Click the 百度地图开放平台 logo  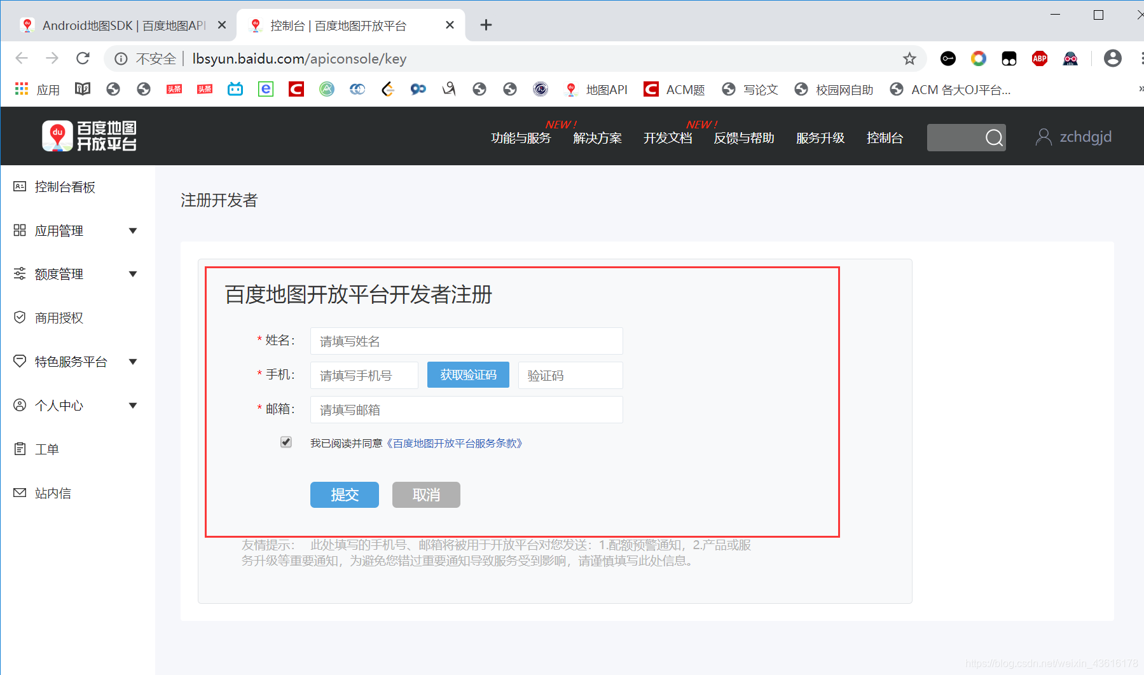click(89, 135)
